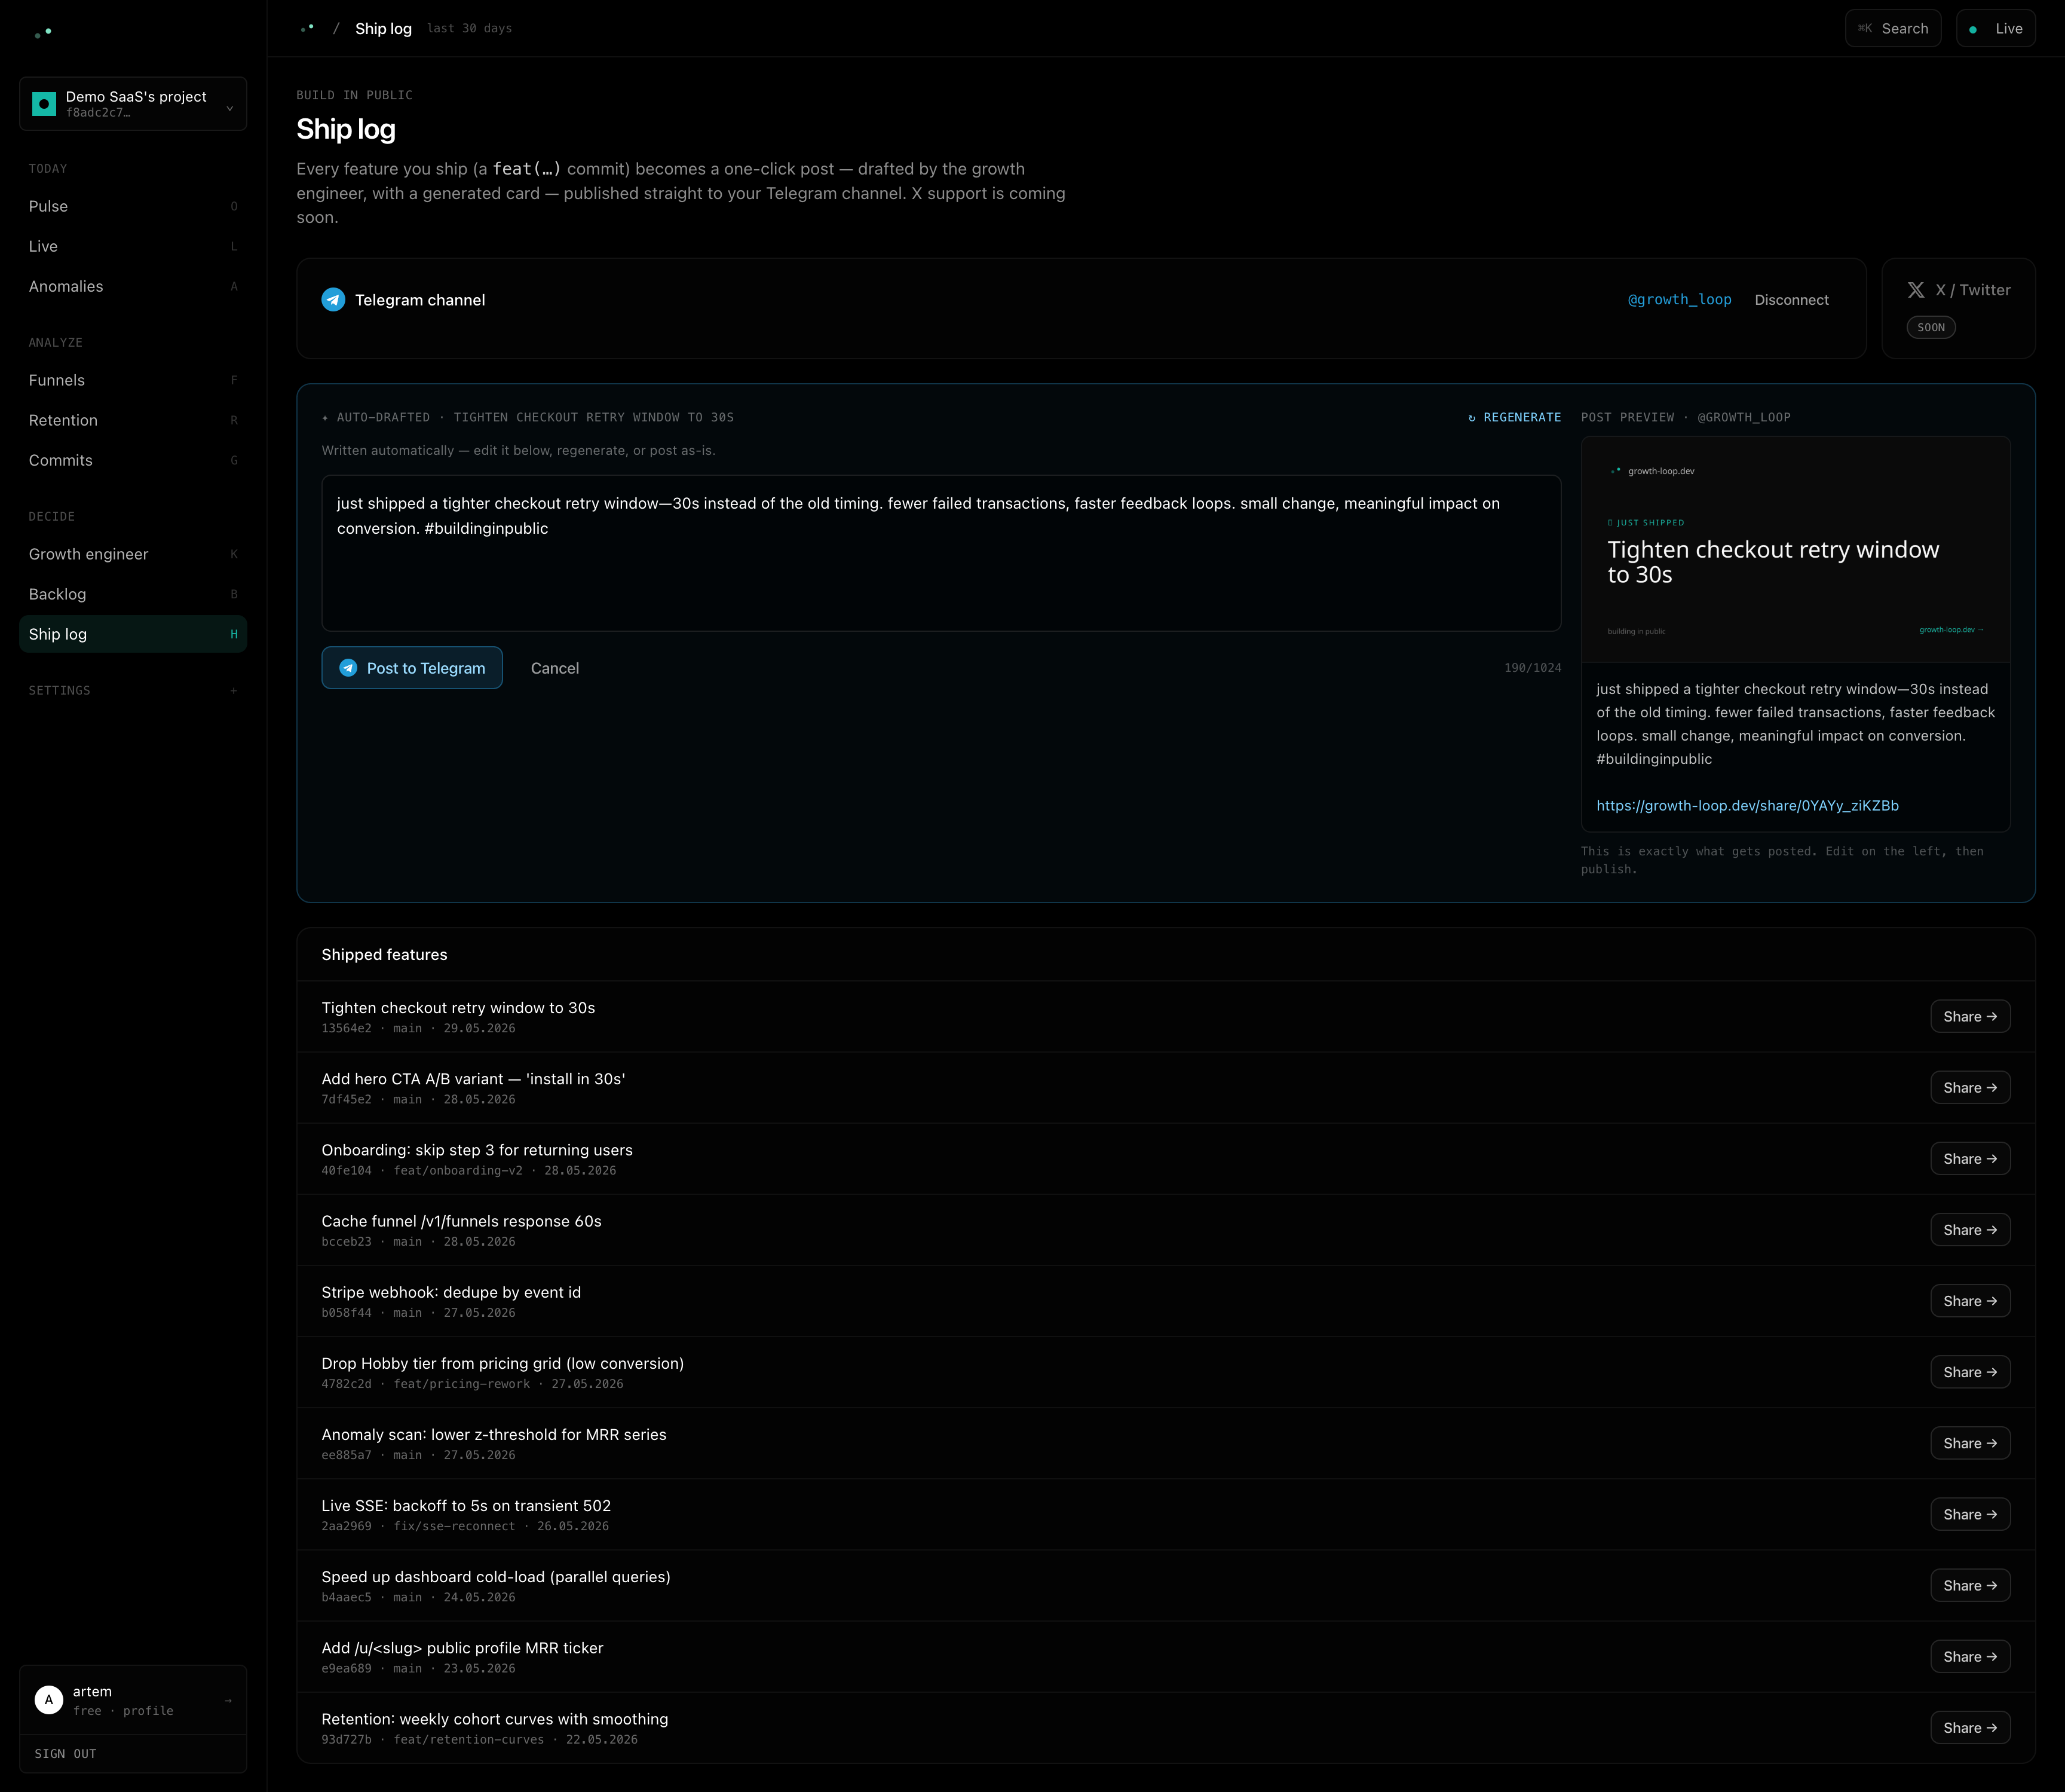Viewport: 2065px width, 1792px height.
Task: Click 'Retention: weekly cohort curves with smoothing' title
Action: coord(495,1719)
